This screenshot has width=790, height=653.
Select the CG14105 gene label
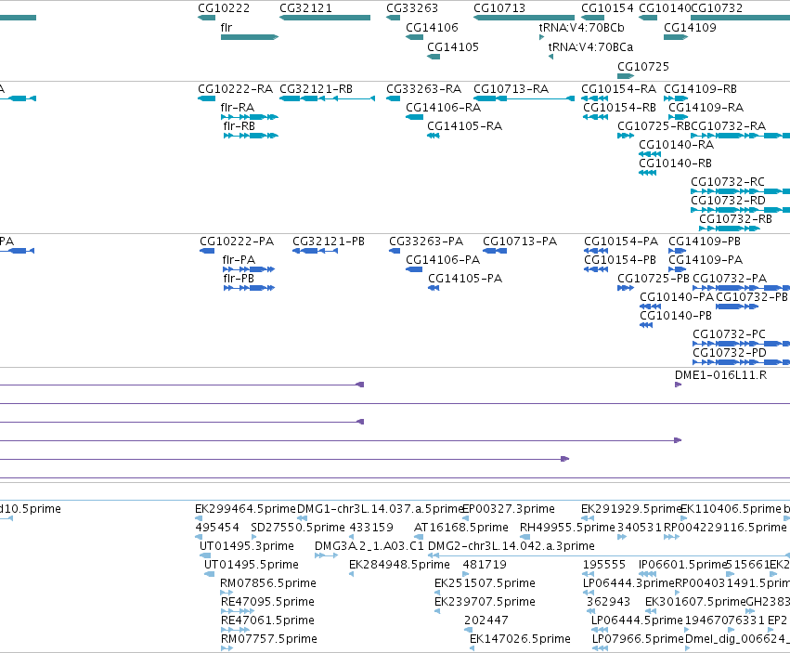453,47
